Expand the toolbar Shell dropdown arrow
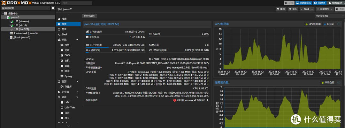The image size is (345, 128). (312, 9)
